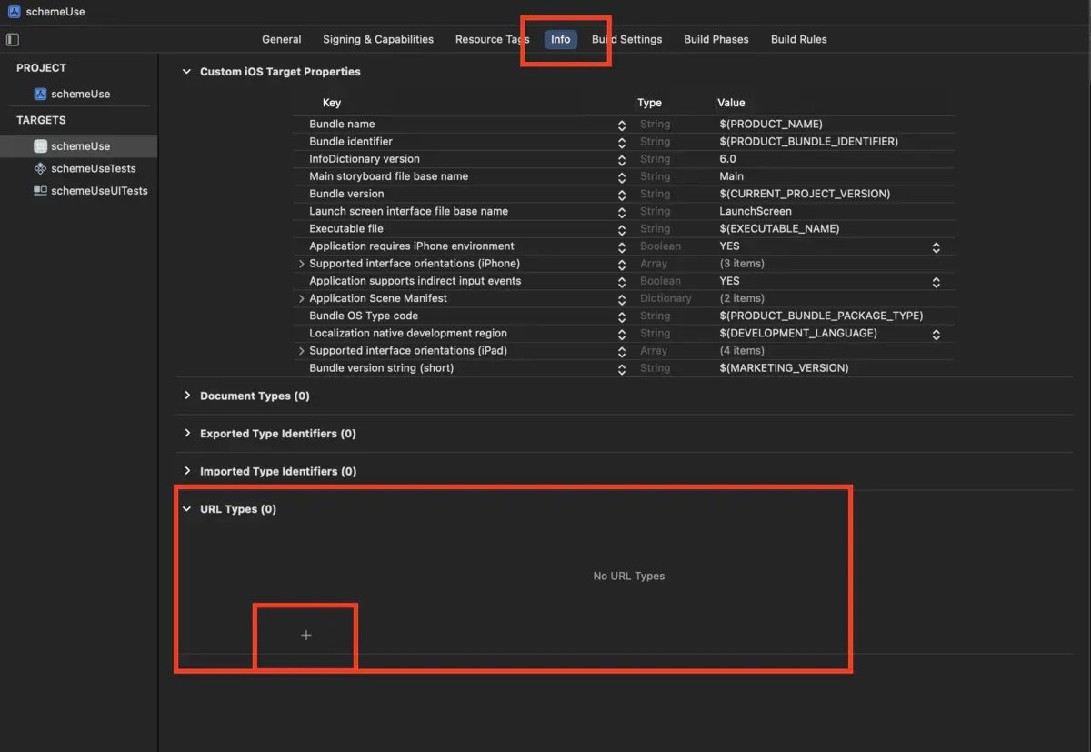1091x752 pixels.
Task: Open the Signing & Capabilities tab
Action: [378, 39]
